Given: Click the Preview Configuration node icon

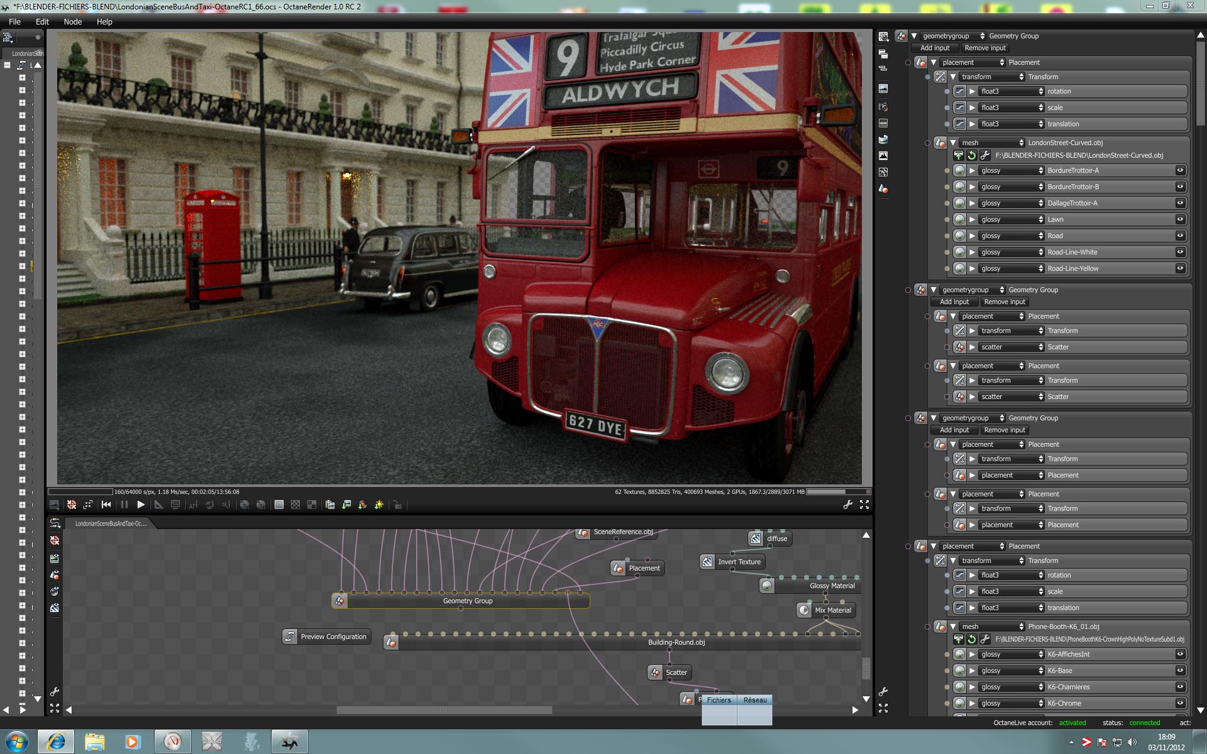Looking at the screenshot, I should 290,637.
